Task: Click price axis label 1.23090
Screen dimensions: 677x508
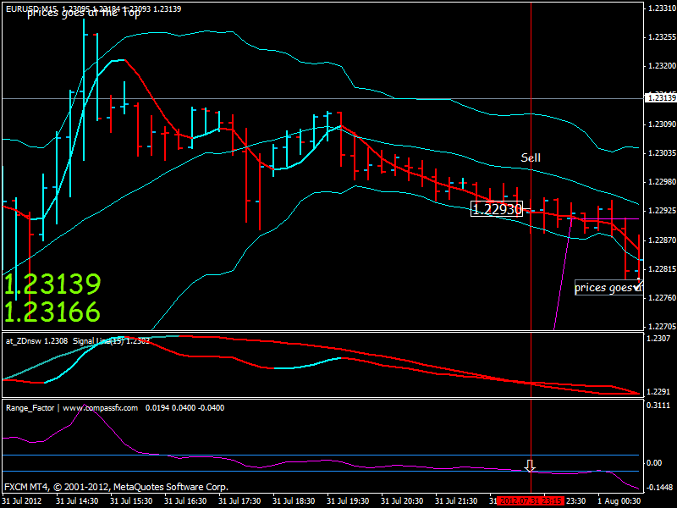Action: click(x=662, y=124)
